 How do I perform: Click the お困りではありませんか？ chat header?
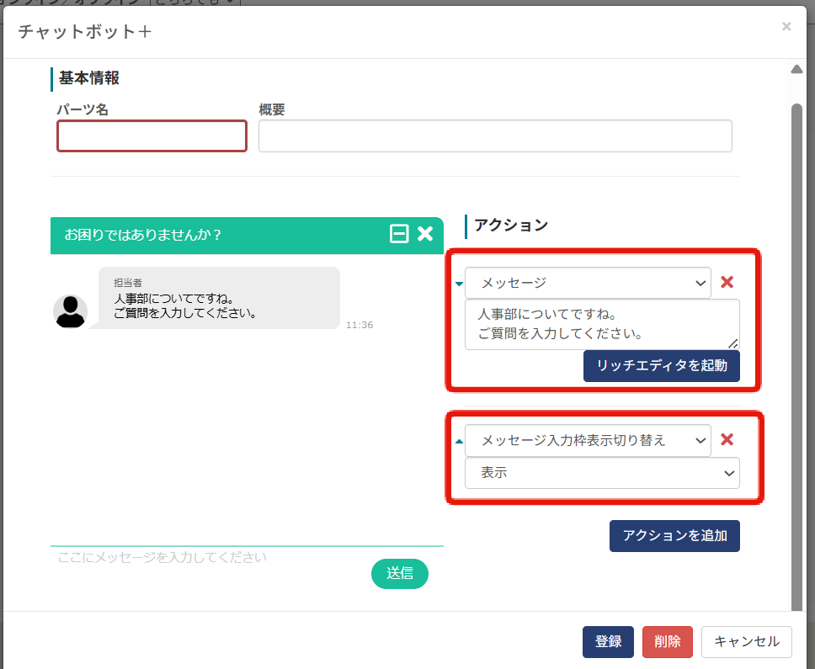coord(247,236)
